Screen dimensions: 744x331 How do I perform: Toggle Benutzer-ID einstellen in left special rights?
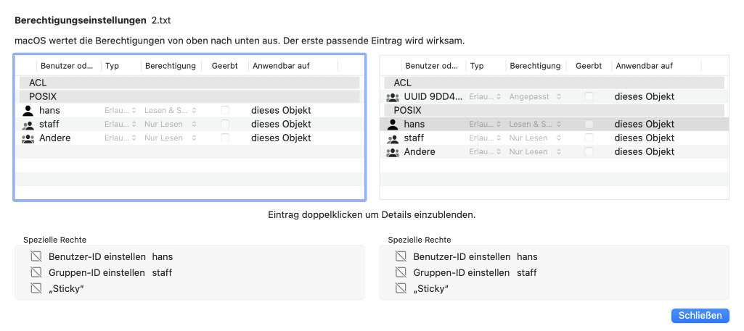tap(36, 256)
